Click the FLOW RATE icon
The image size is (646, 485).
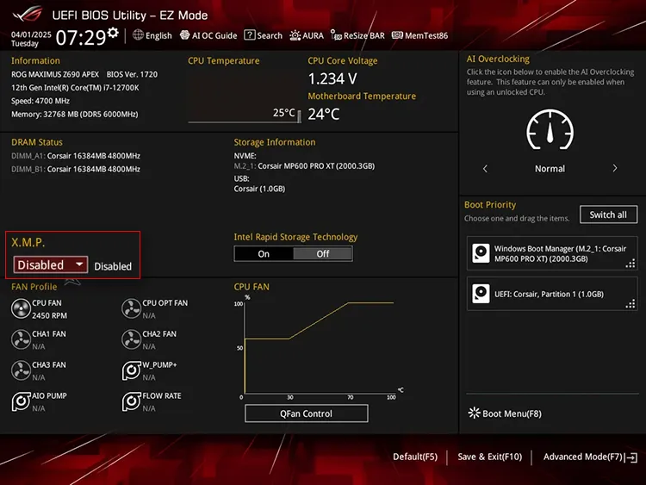tap(131, 401)
